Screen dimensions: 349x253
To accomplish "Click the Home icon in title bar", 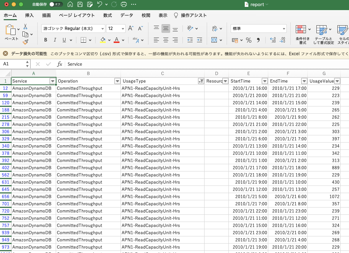I will point(70,4).
